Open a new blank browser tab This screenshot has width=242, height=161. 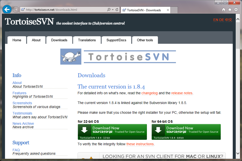coord(174,10)
